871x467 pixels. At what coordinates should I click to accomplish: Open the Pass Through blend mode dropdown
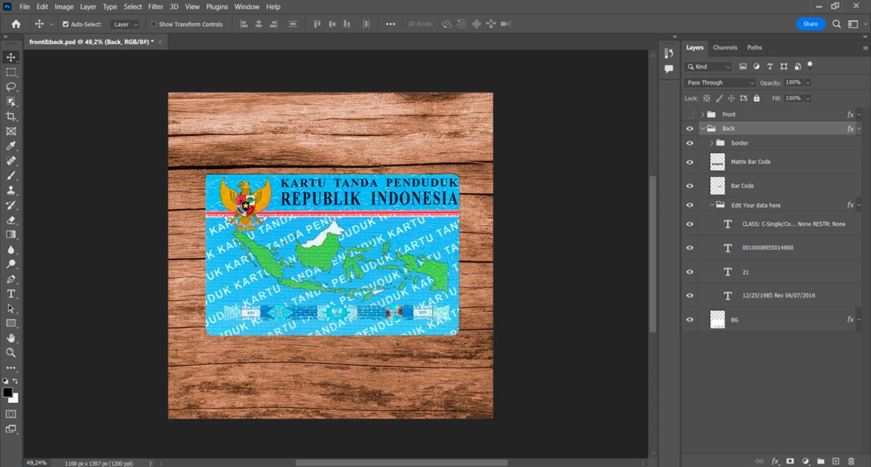pyautogui.click(x=720, y=82)
